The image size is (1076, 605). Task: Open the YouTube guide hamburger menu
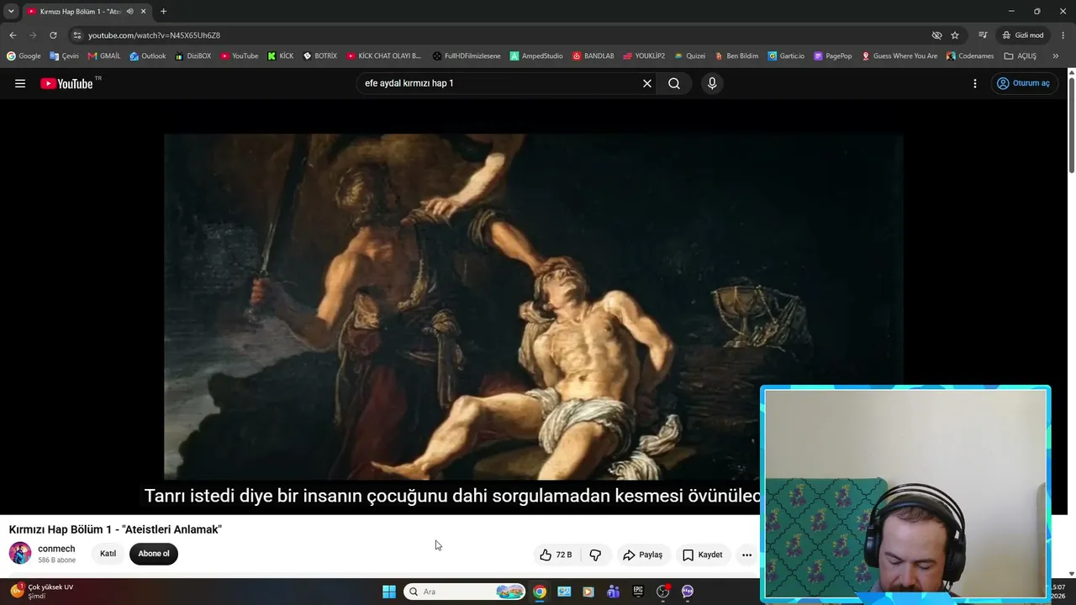(20, 83)
